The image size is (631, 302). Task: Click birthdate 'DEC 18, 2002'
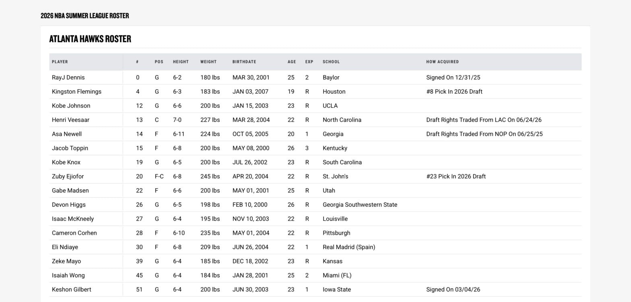tap(250, 261)
